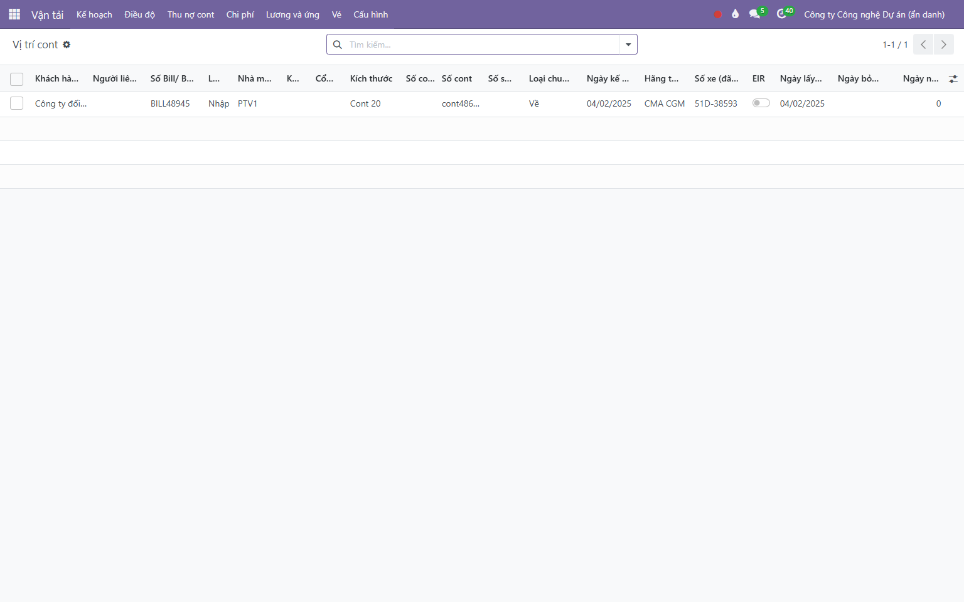
Task: Go to previous page arrow
Action: 923,45
